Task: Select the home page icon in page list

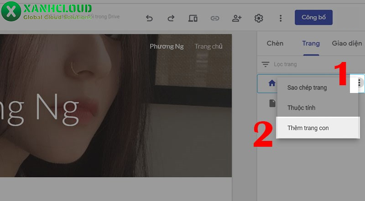Action: pos(272,83)
